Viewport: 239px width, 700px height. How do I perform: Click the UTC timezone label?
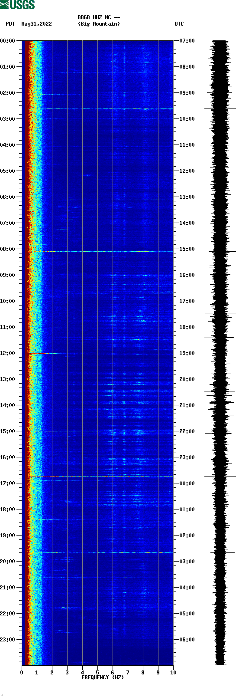click(179, 24)
